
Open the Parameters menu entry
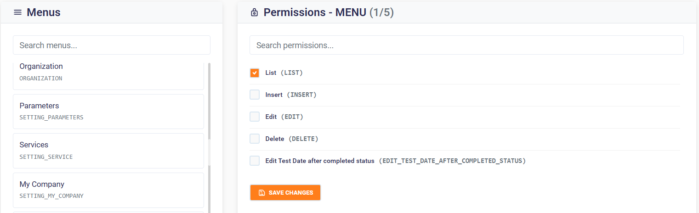point(108,111)
